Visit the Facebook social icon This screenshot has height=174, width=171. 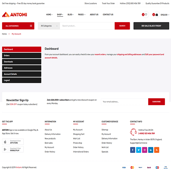coord(133,150)
